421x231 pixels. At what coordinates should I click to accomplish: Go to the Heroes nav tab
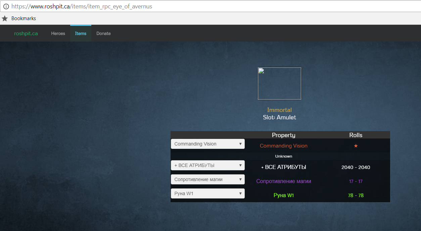[x=58, y=34]
